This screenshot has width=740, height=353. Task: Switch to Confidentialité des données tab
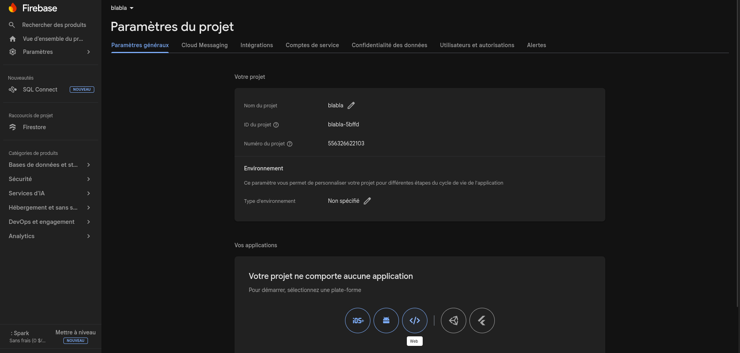pyautogui.click(x=389, y=45)
